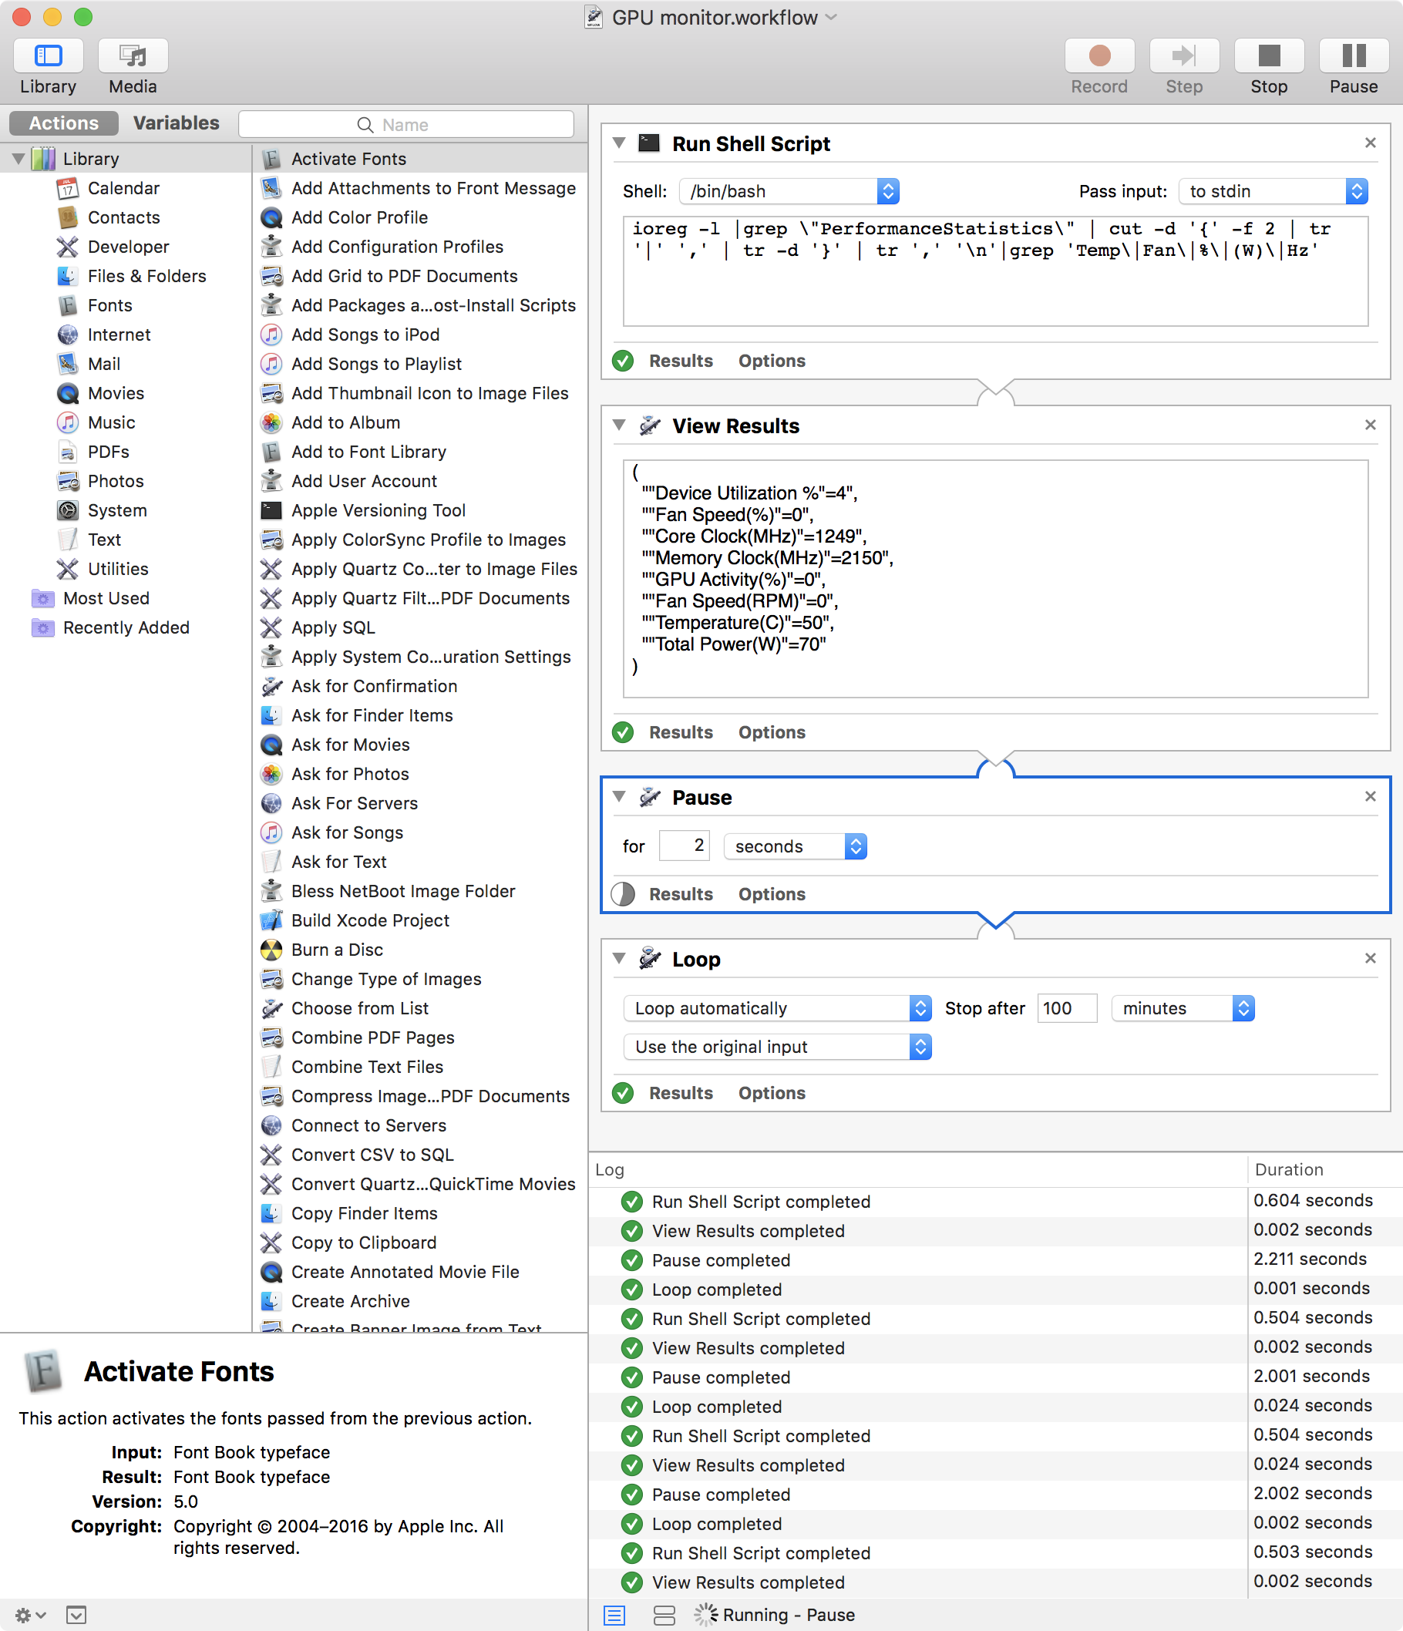Remove the Run Shell Script action
Viewport: 1403px width, 1631px height.
tap(1370, 143)
